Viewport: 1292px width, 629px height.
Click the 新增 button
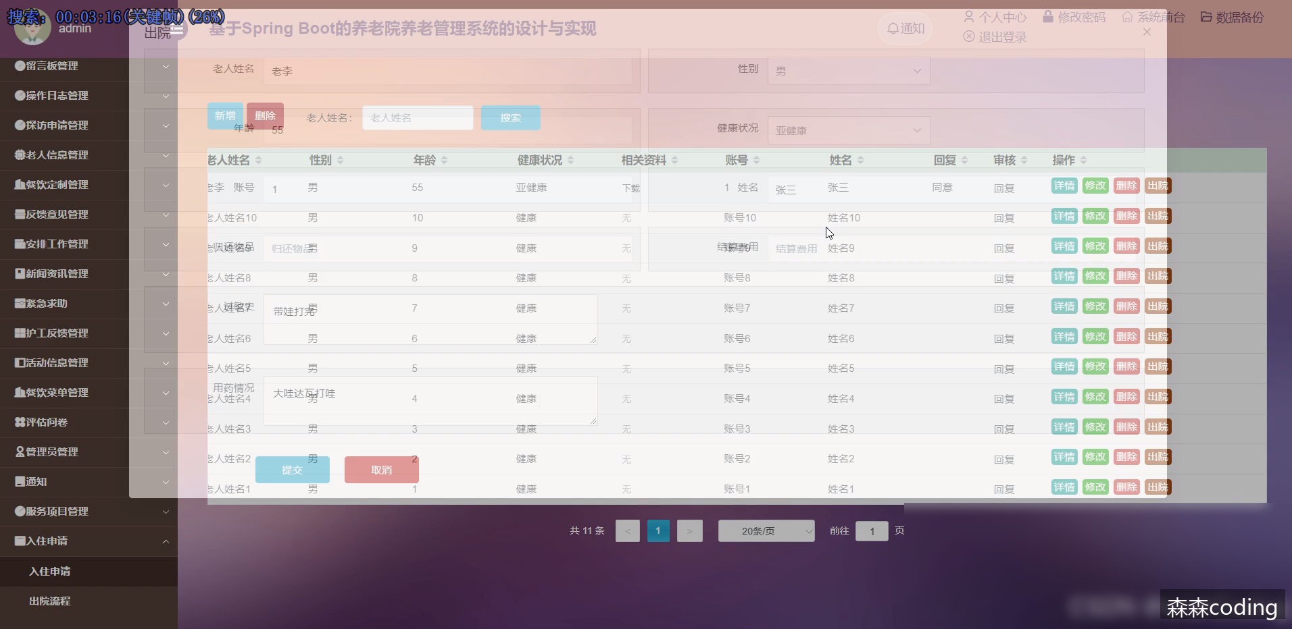[225, 116]
